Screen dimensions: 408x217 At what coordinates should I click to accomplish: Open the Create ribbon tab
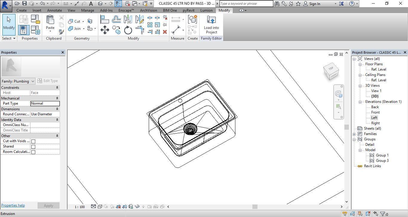click(x=22, y=10)
